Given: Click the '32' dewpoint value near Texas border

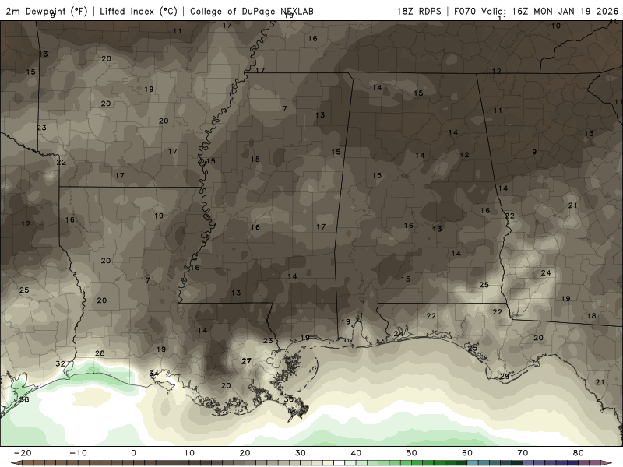Looking at the screenshot, I should 60,363.
